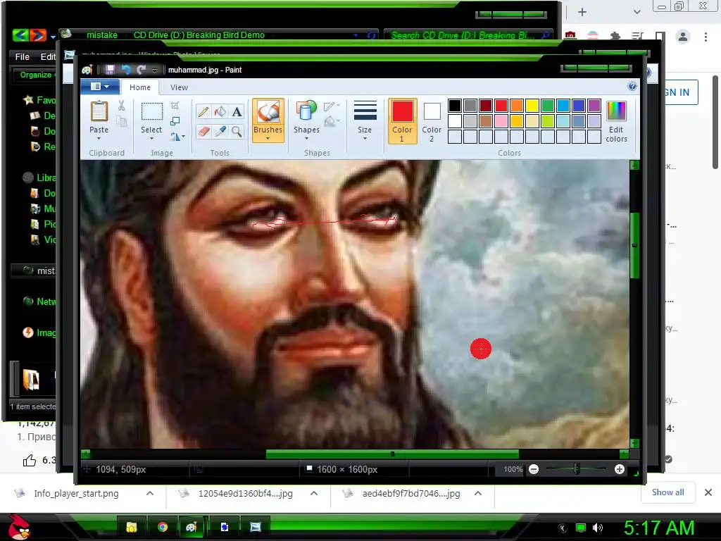The width and height of the screenshot is (721, 541).
Task: Click Organize in Explorer toolbar
Action: click(37, 75)
